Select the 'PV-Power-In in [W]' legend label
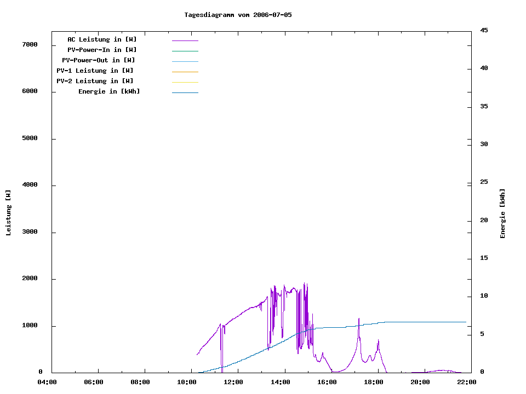The width and height of the screenshot is (526, 394). click(102, 50)
